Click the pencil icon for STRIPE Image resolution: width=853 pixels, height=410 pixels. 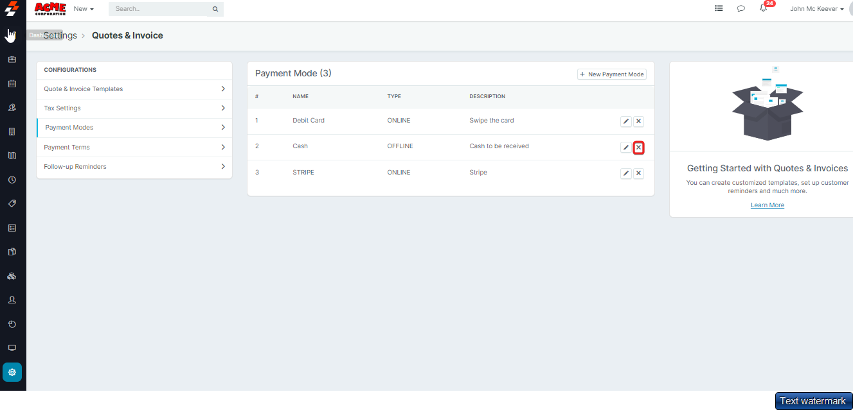pos(625,173)
